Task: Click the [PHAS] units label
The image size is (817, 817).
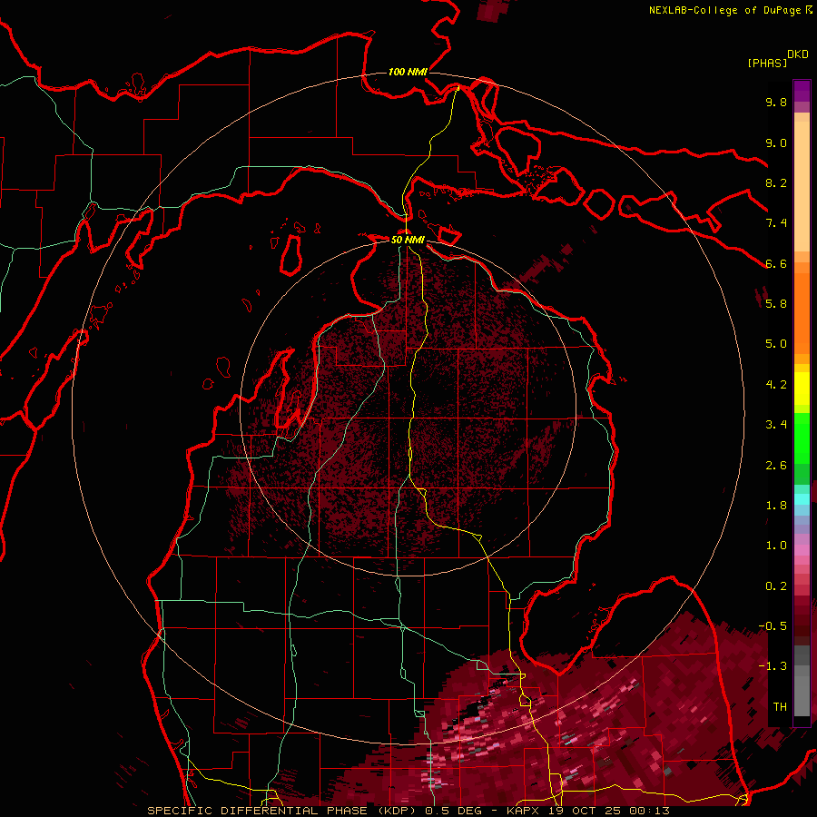Action: [767, 63]
